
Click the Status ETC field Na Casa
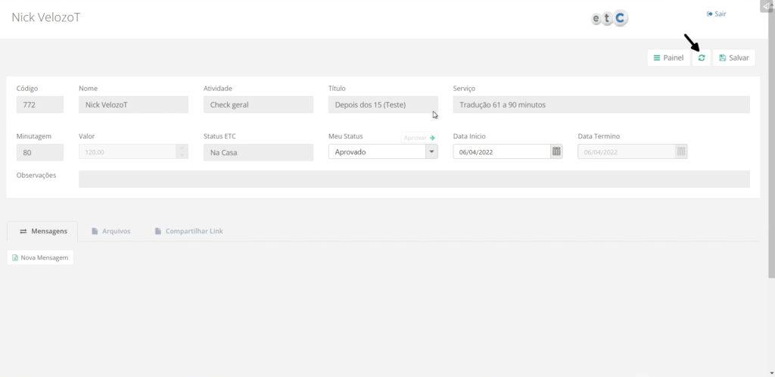[x=257, y=152]
